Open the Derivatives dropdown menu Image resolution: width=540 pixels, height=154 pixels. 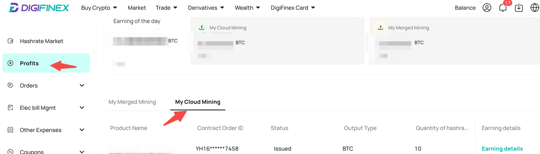206,8
